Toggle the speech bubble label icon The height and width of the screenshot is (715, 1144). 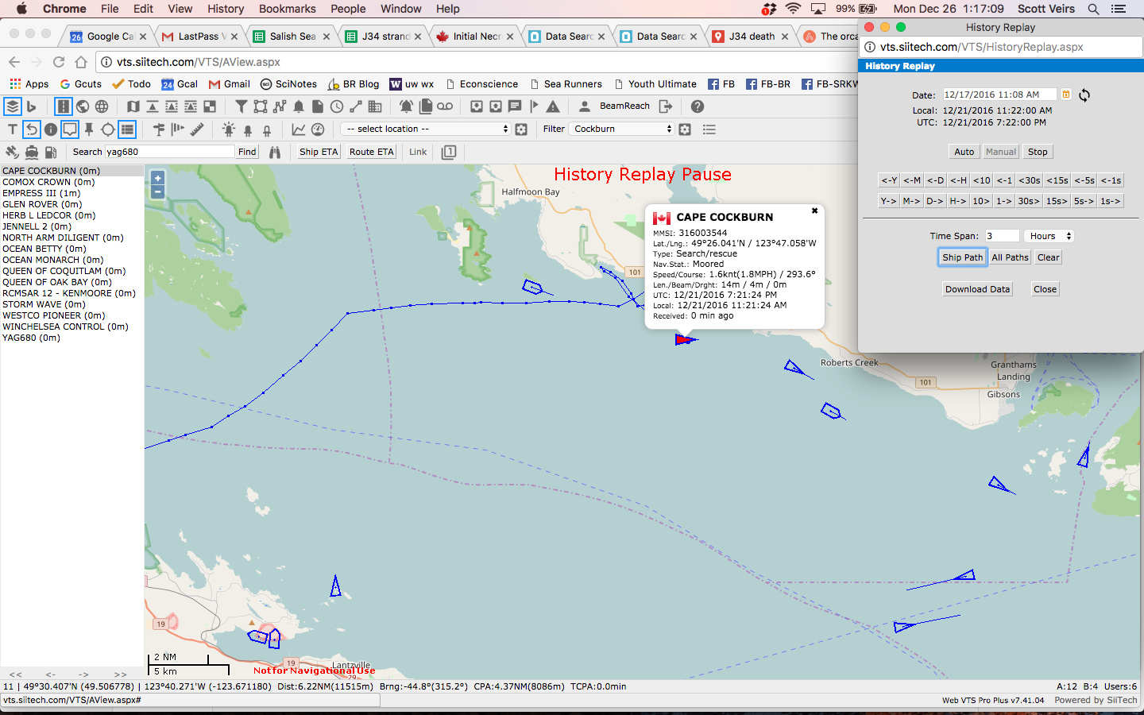pos(70,129)
